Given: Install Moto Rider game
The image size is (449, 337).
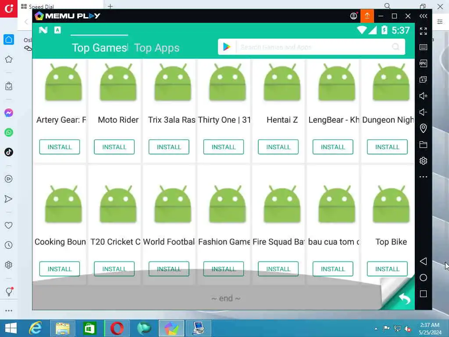Looking at the screenshot, I should [114, 147].
